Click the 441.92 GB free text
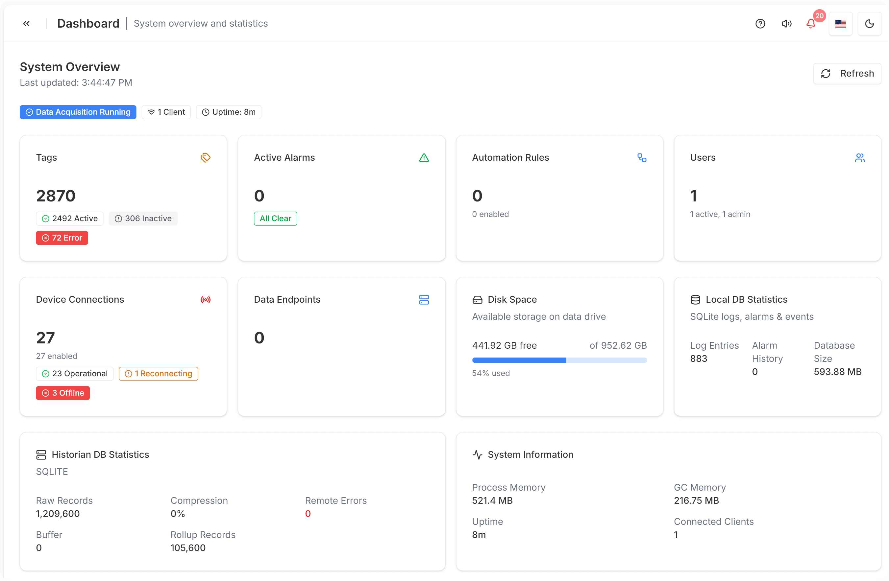889x581 pixels. click(504, 345)
